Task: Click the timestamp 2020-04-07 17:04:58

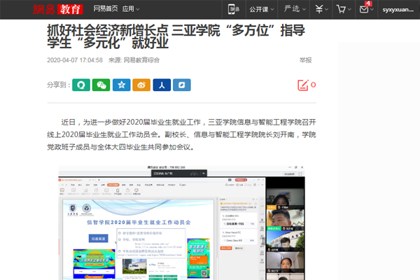Action: [x=75, y=60]
